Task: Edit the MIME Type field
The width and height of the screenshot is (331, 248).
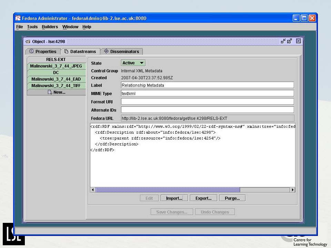Action: (x=208, y=93)
